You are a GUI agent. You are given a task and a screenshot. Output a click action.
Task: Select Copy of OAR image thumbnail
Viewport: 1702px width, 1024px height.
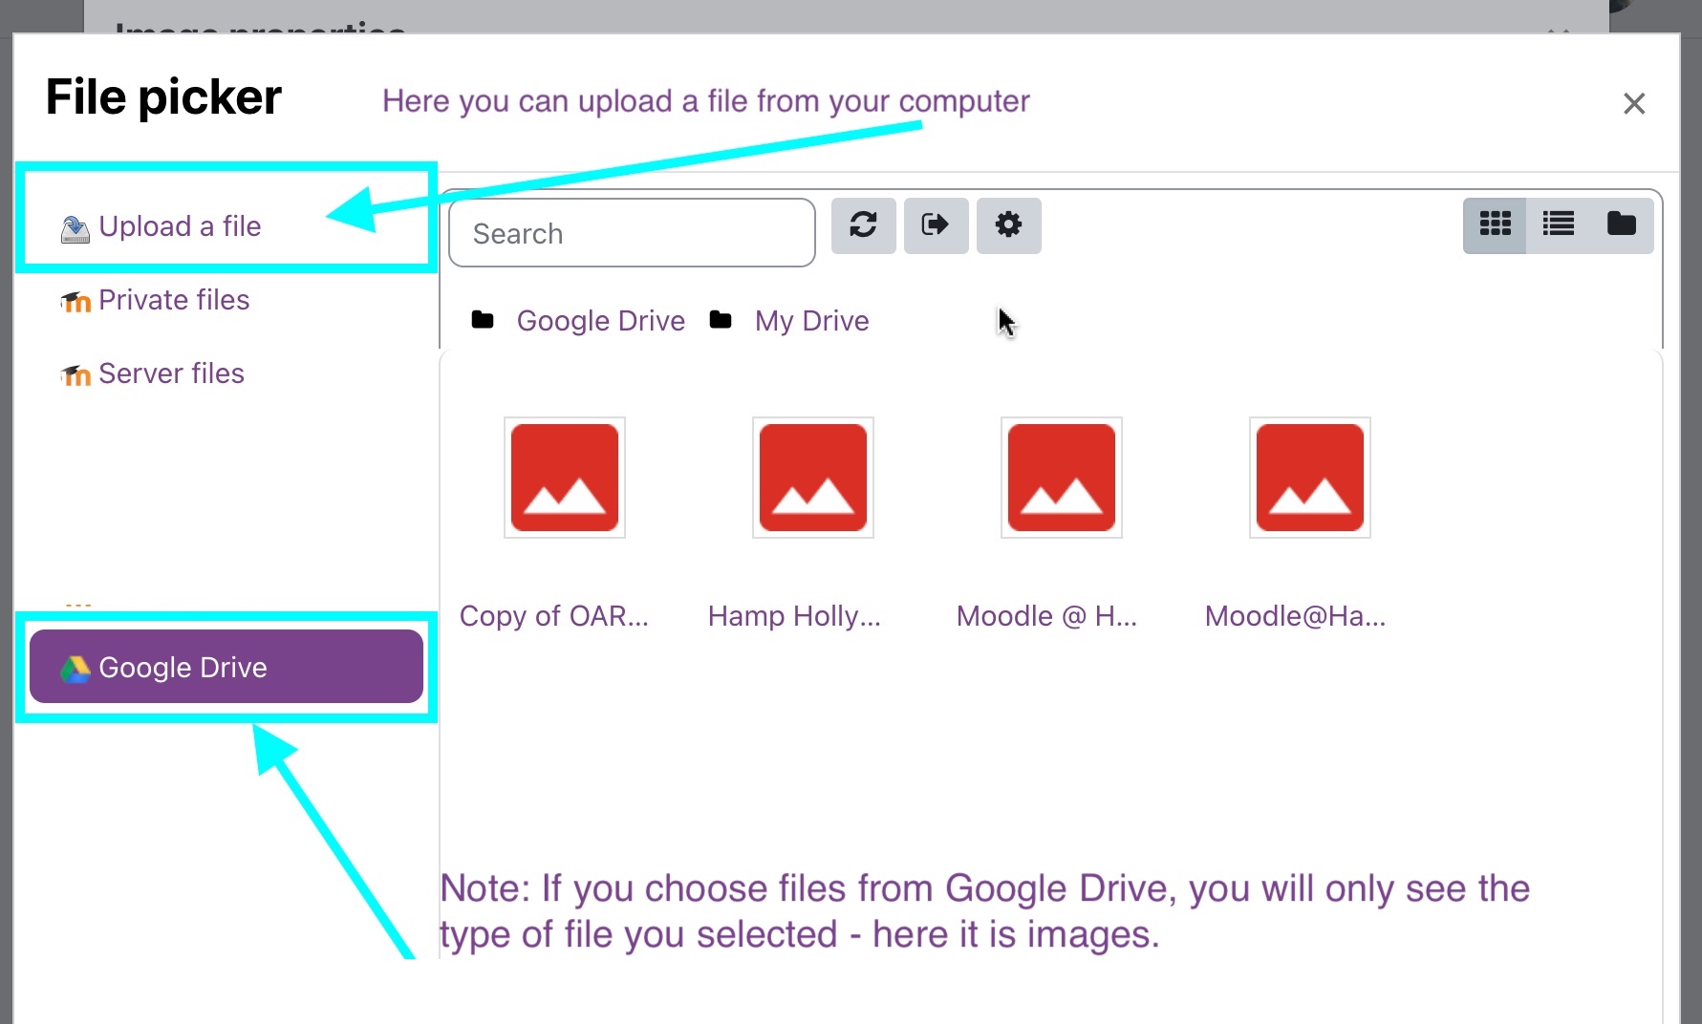coord(565,478)
